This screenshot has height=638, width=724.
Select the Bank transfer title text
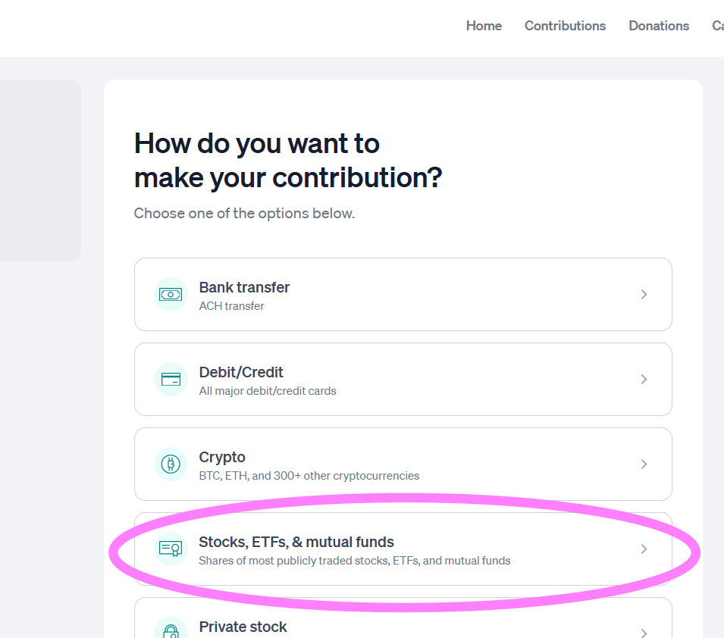tap(244, 287)
